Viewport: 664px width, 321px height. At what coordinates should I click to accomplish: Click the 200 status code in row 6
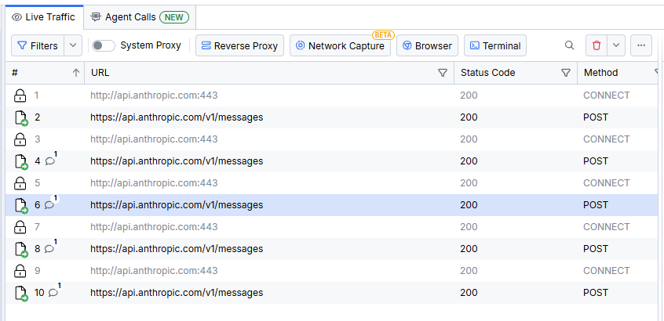click(469, 205)
